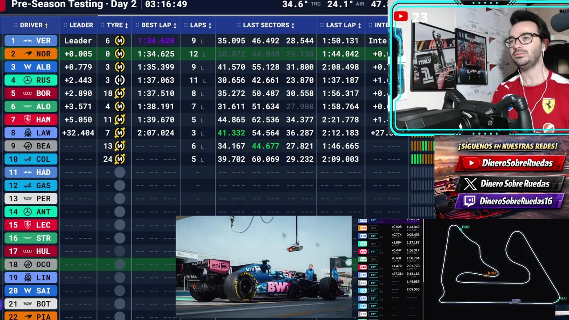The height and width of the screenshot is (320, 569).
Task: Click NOR's best lap 1:34.625
Action: click(156, 54)
